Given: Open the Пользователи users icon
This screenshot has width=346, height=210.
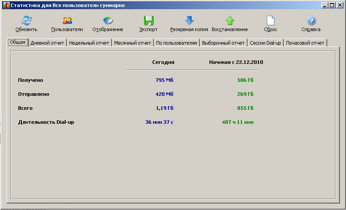Looking at the screenshot, I should click(x=67, y=21).
